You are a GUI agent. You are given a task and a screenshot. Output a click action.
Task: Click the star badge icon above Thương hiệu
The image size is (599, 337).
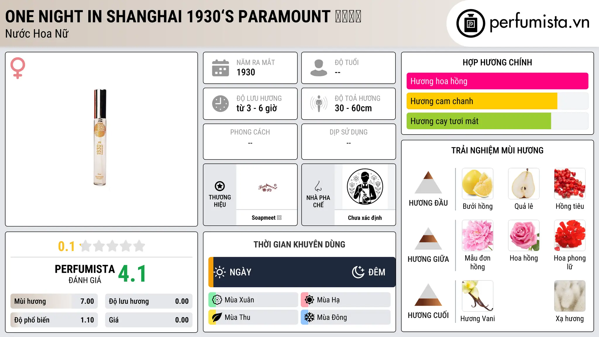pyautogui.click(x=220, y=186)
